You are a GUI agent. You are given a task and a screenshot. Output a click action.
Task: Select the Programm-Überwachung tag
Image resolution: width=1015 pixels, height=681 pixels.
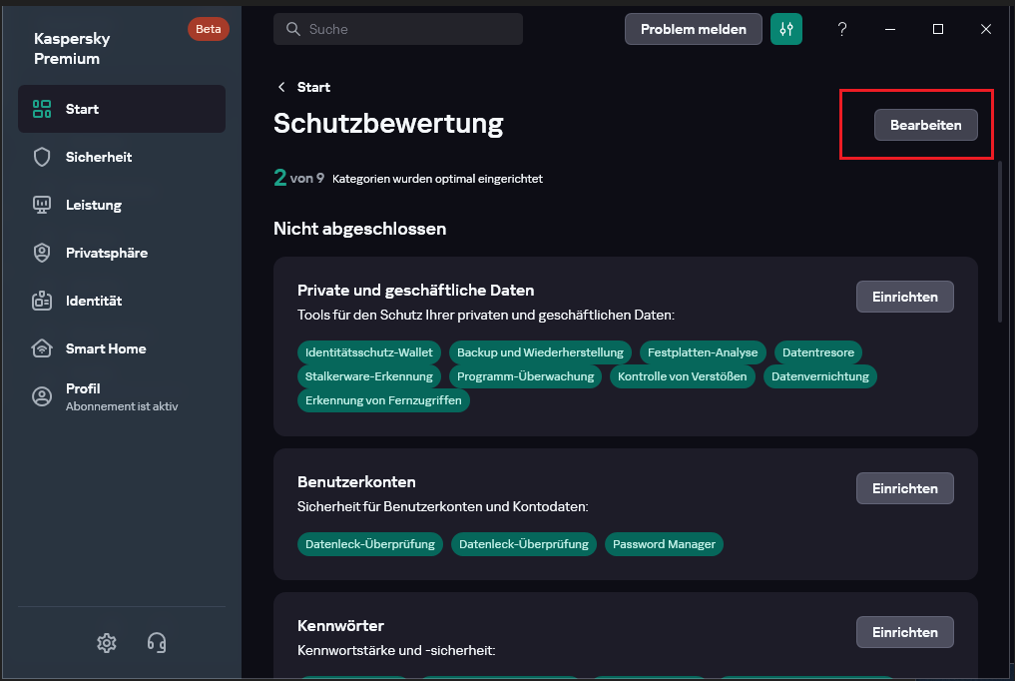pyautogui.click(x=525, y=376)
